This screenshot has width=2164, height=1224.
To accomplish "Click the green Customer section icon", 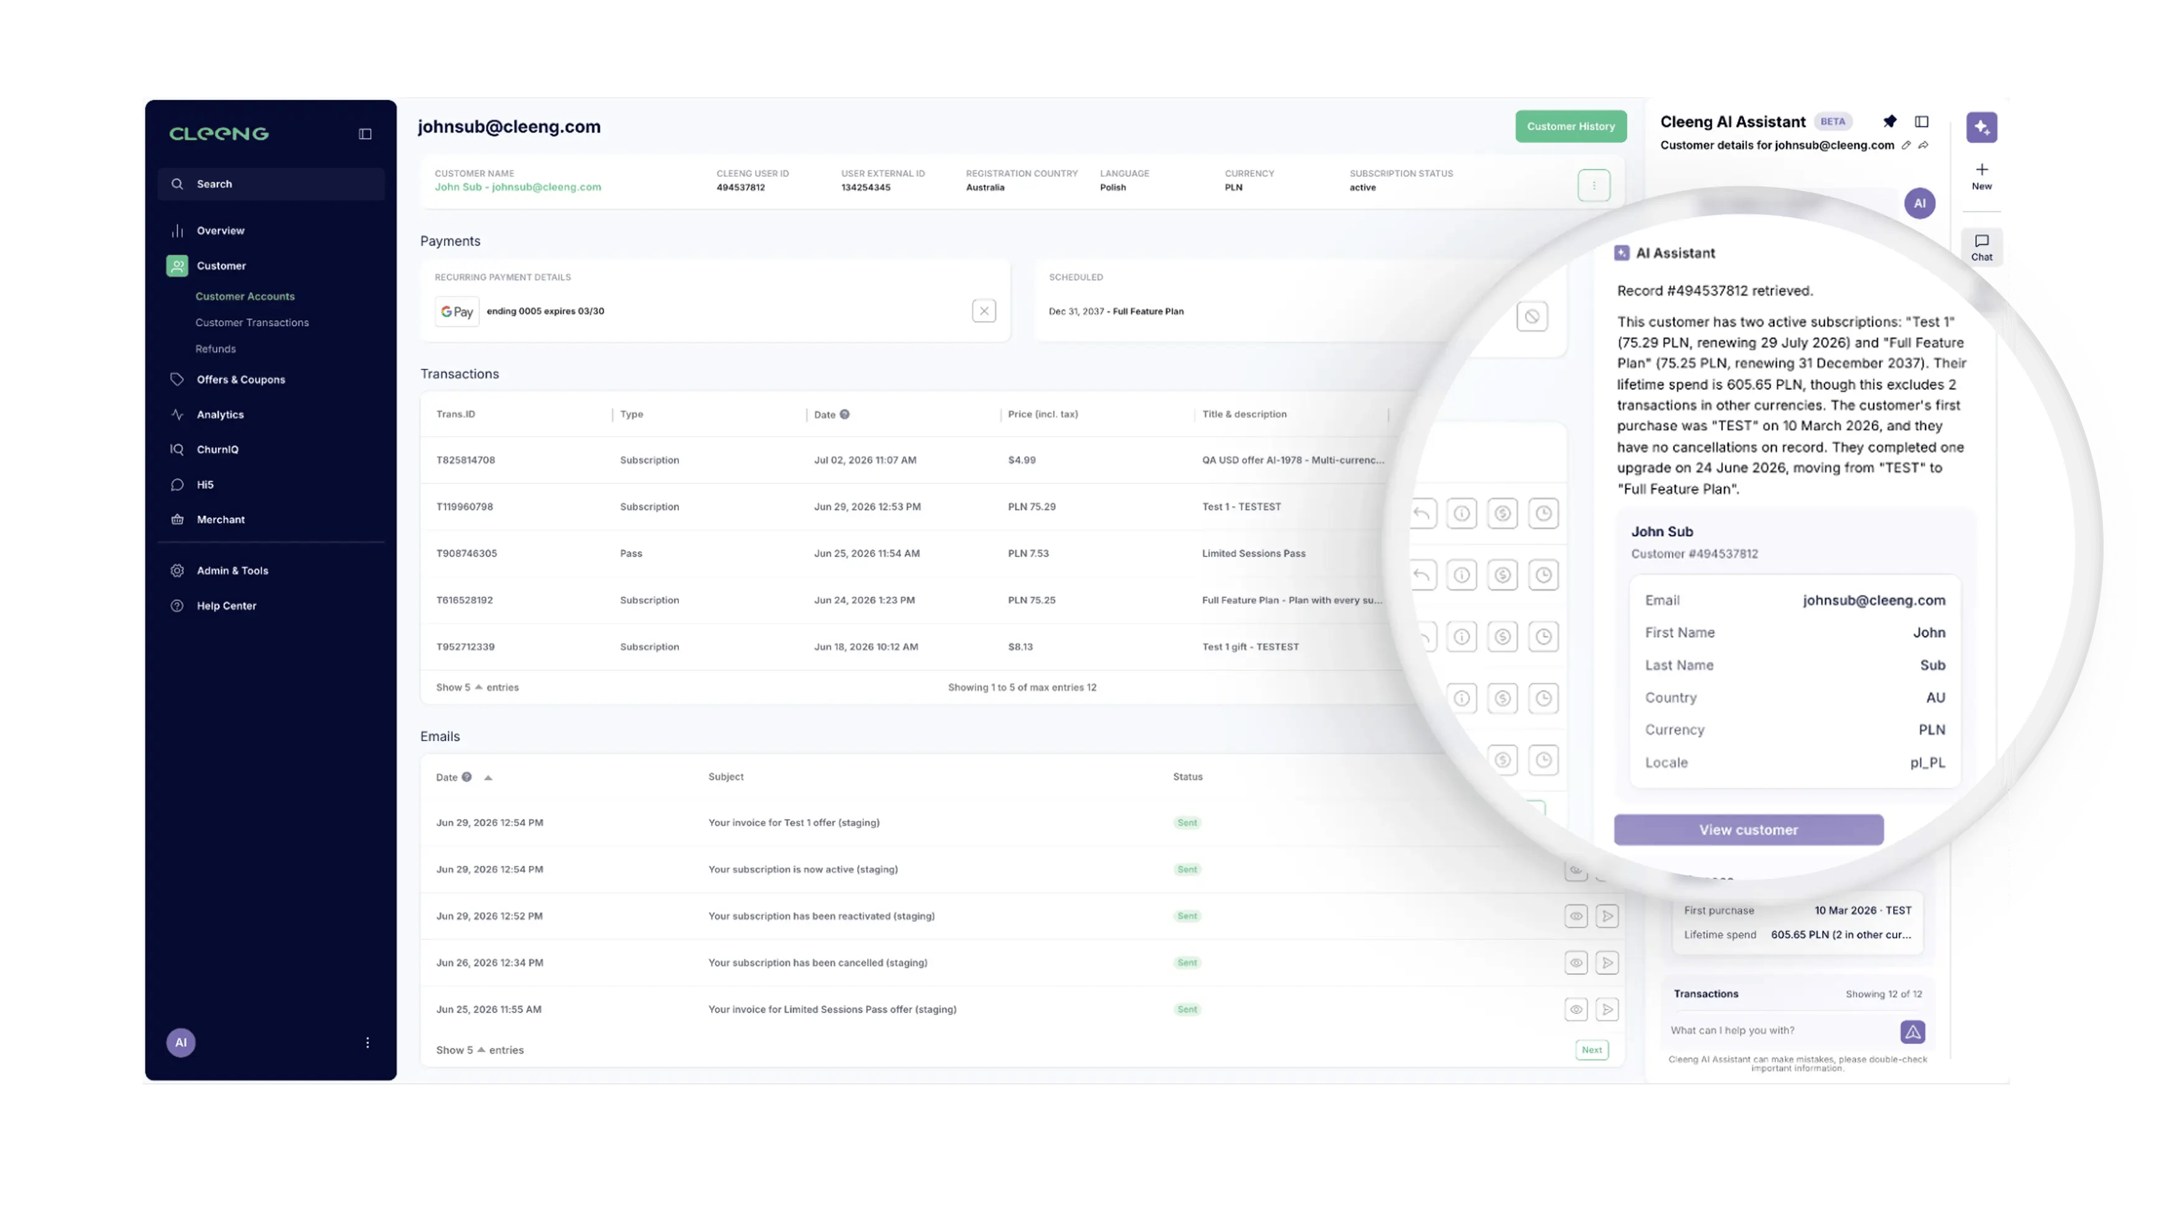I will click(x=178, y=265).
